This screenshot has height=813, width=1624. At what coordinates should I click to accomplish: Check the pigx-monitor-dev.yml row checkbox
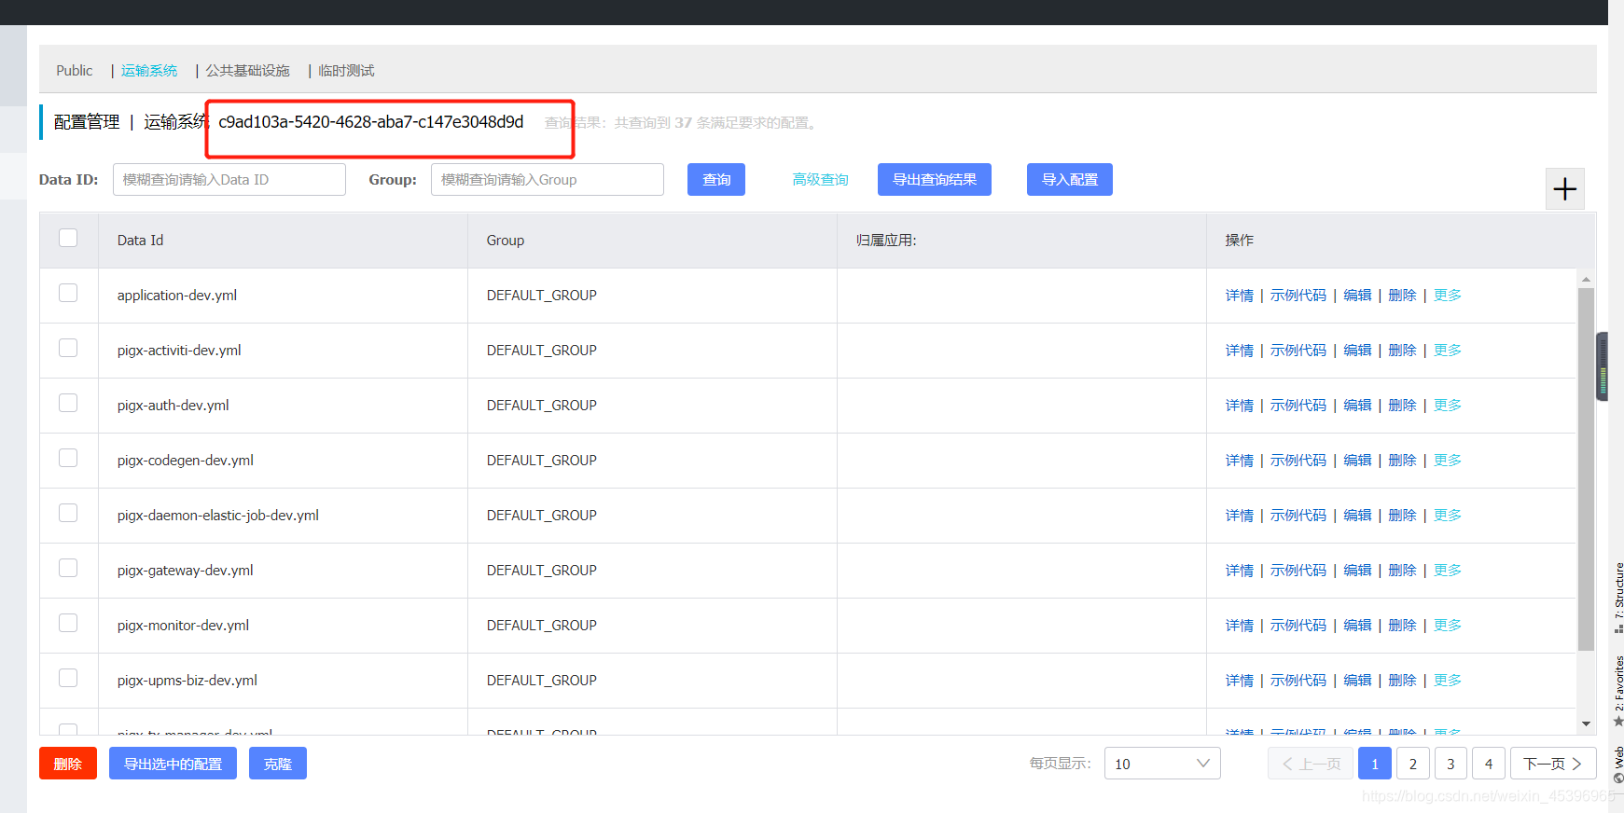click(x=68, y=623)
